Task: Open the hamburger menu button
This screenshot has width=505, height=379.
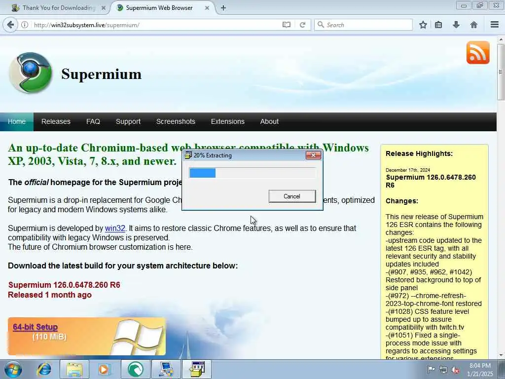Action: click(495, 25)
